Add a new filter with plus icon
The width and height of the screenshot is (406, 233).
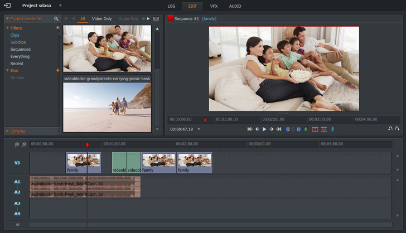pyautogui.click(x=57, y=27)
